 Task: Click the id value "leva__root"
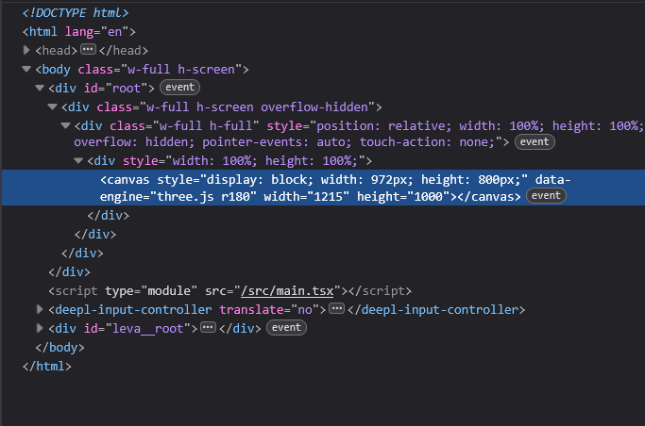click(x=147, y=329)
